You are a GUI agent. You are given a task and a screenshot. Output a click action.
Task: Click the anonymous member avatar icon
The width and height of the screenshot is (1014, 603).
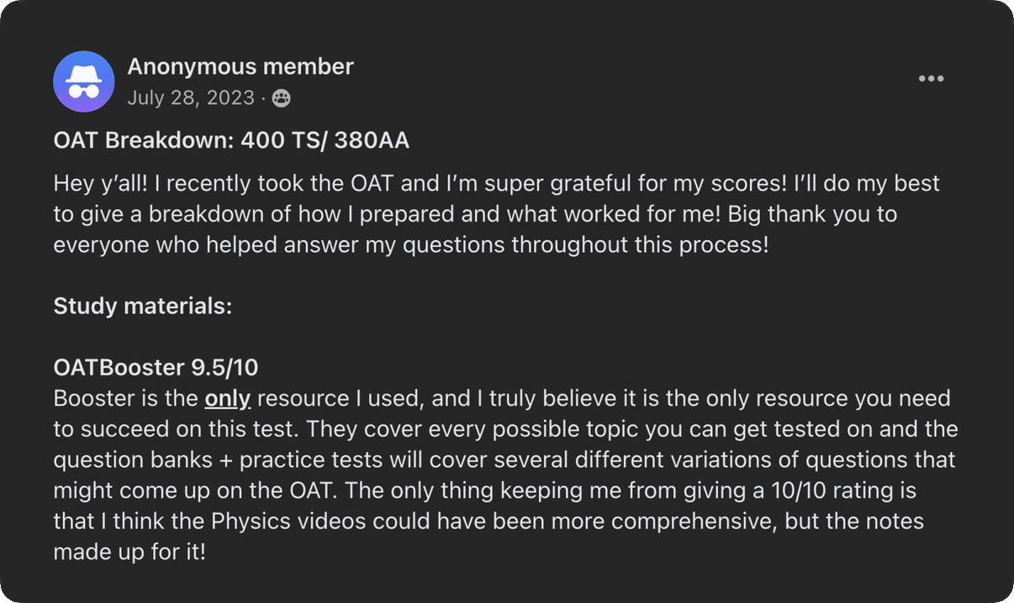tap(83, 81)
